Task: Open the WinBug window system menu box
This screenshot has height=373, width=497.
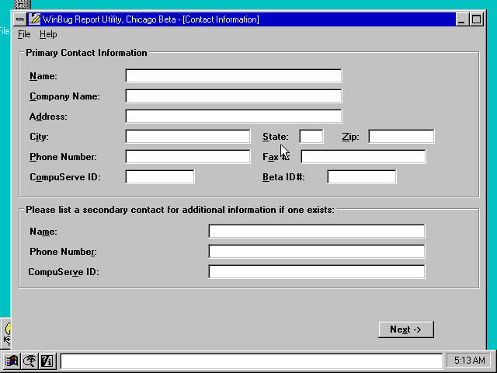Action: click(x=19, y=19)
